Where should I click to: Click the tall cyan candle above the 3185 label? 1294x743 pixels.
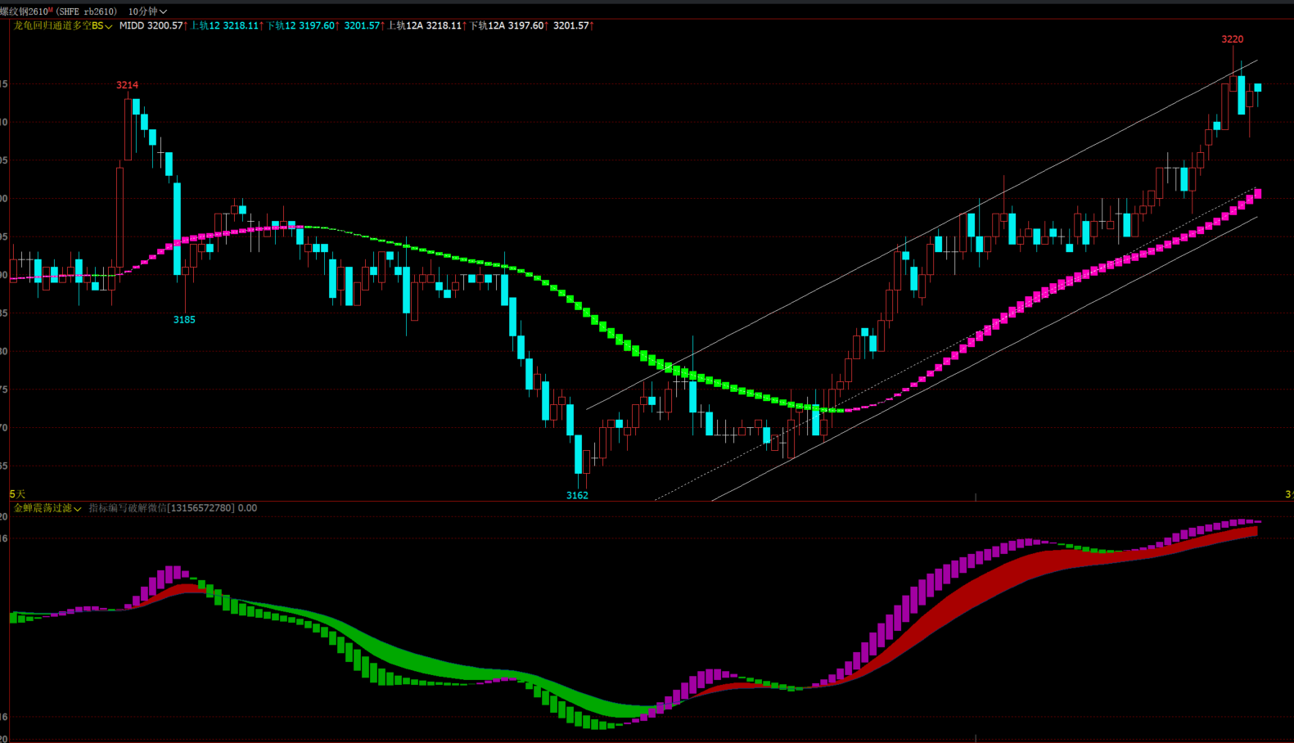click(177, 229)
